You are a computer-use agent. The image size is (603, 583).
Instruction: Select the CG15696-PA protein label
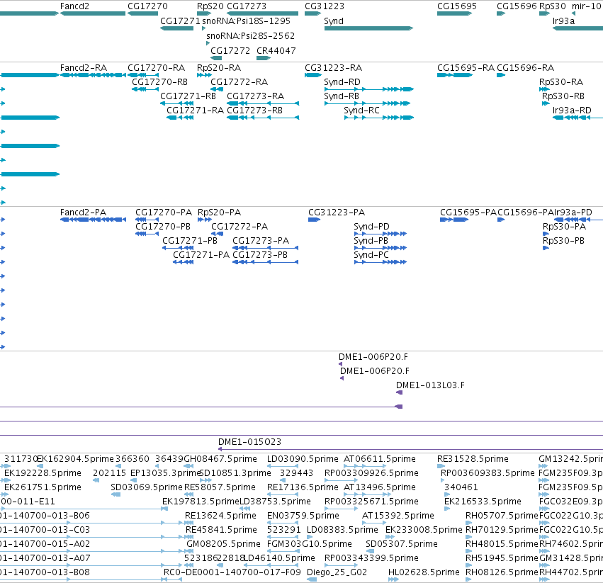click(526, 213)
